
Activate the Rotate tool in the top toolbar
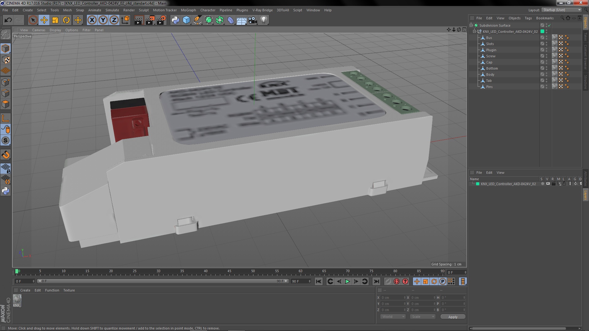point(66,20)
